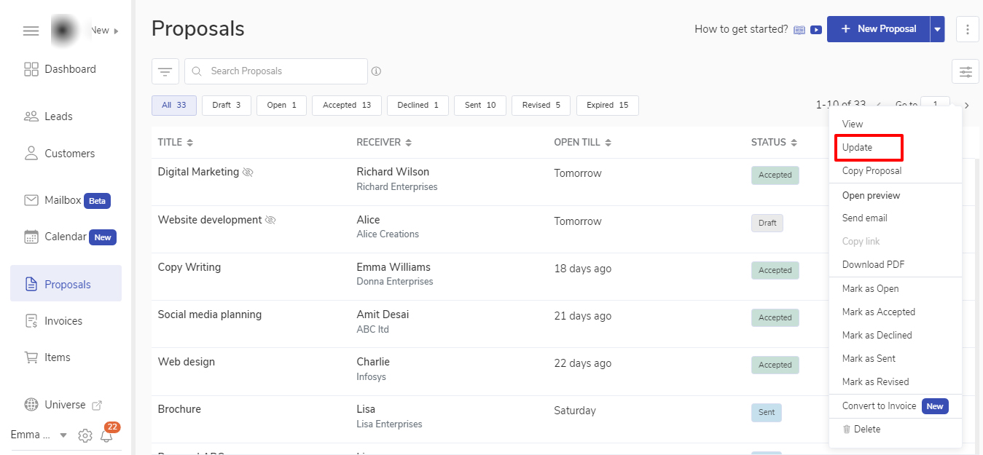Image resolution: width=983 pixels, height=455 pixels.
Task: Expand the New Proposal dropdown arrow
Action: [x=938, y=29]
